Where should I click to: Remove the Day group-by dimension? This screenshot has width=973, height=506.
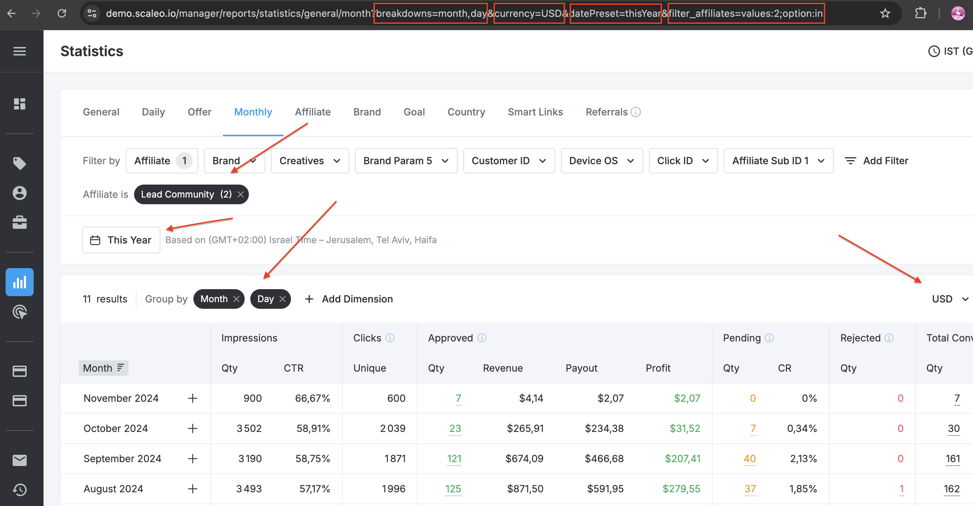coord(283,299)
